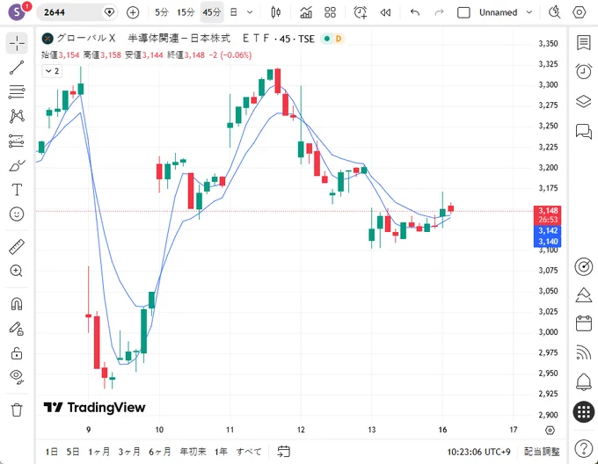The image size is (598, 464).
Task: Open the products grid menu
Action: point(584,412)
